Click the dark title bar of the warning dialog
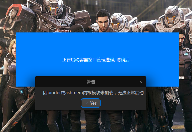 pyautogui.click(x=91, y=82)
